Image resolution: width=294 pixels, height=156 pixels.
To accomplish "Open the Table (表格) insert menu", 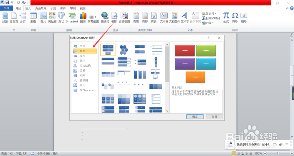I will click(x=33, y=19).
